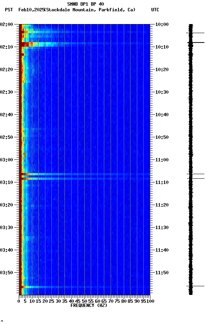Click the '50' frequency tick label
Screen dimensions: 207x325
(x=84, y=301)
